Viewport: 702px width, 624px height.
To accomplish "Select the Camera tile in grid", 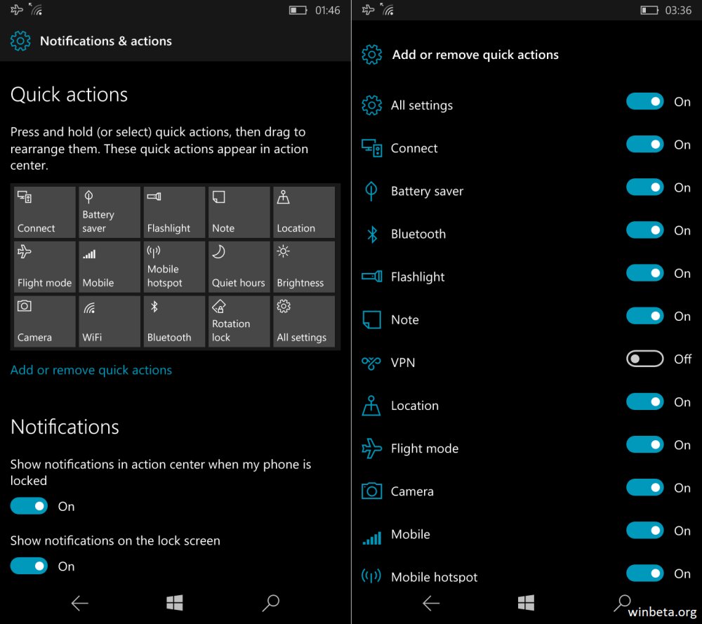I will (x=44, y=321).
